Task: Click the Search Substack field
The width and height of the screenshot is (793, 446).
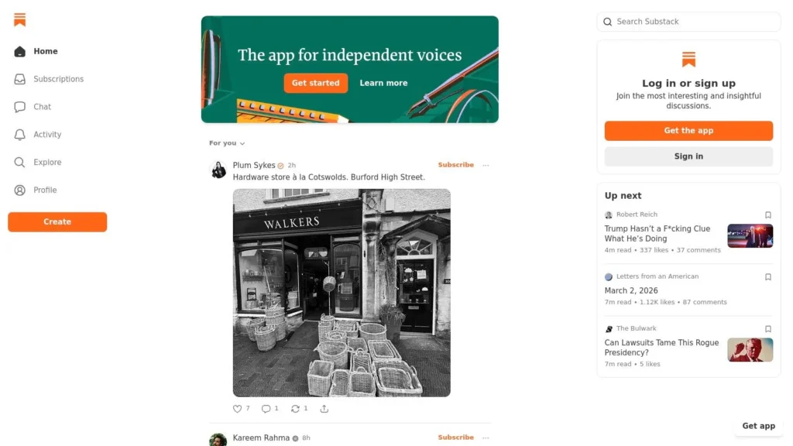Action: point(688,22)
